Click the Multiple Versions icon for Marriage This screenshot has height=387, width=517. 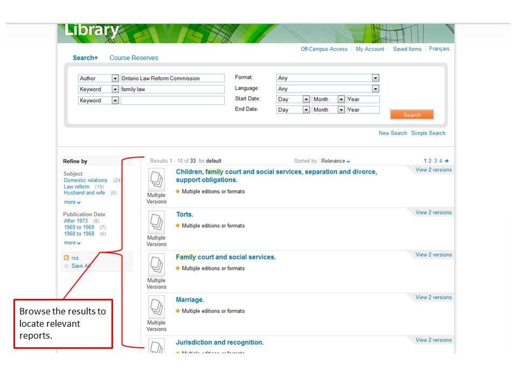pyautogui.click(x=156, y=307)
